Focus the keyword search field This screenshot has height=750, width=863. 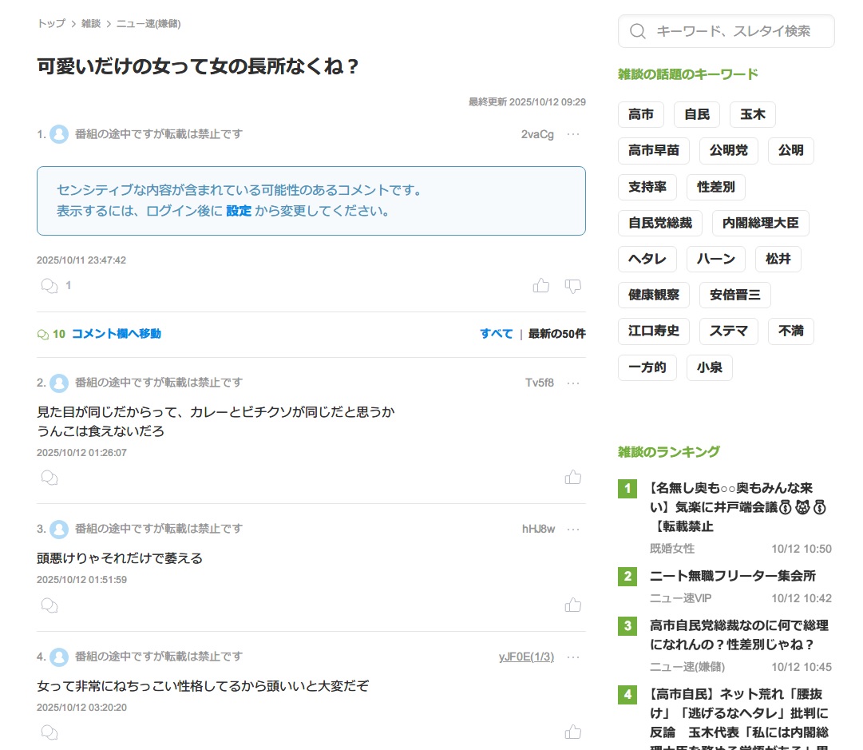733,31
